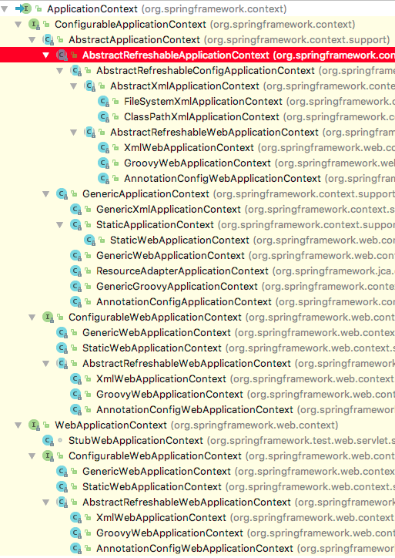Collapse the StaticApplicationContext node

60,225
